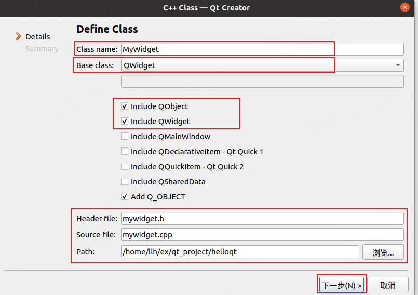
Task: Click the Path input field
Action: 240,251
